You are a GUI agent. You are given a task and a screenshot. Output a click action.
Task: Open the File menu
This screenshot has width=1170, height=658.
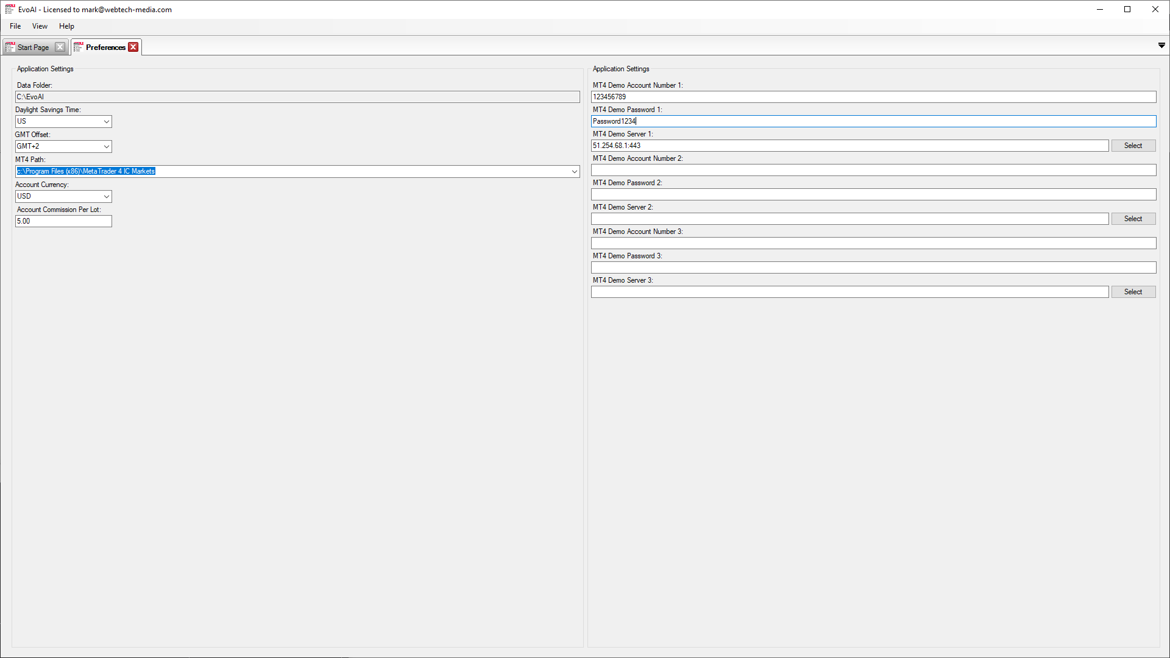15,26
